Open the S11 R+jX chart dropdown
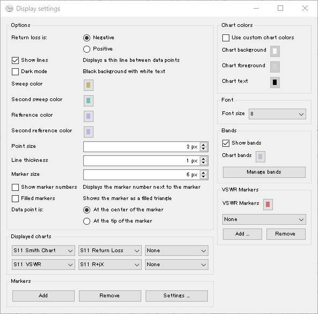318x314 pixels. [x=110, y=265]
